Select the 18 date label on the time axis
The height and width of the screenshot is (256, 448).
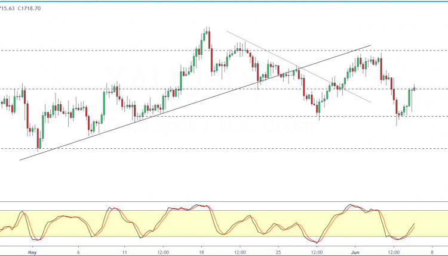(x=201, y=252)
